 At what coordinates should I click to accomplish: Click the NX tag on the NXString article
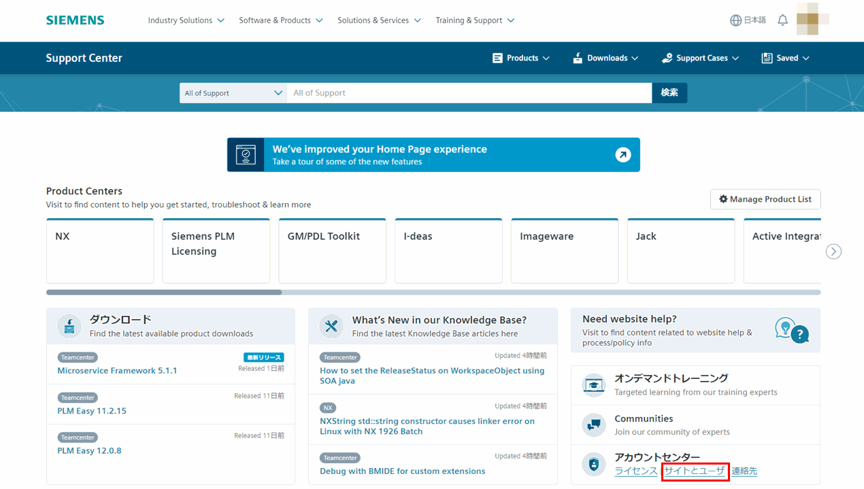(x=329, y=407)
